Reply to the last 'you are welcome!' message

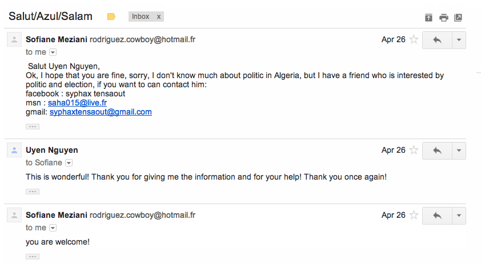point(437,216)
